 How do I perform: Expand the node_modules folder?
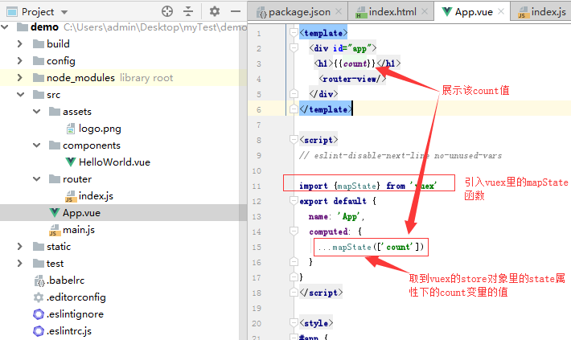[20, 77]
